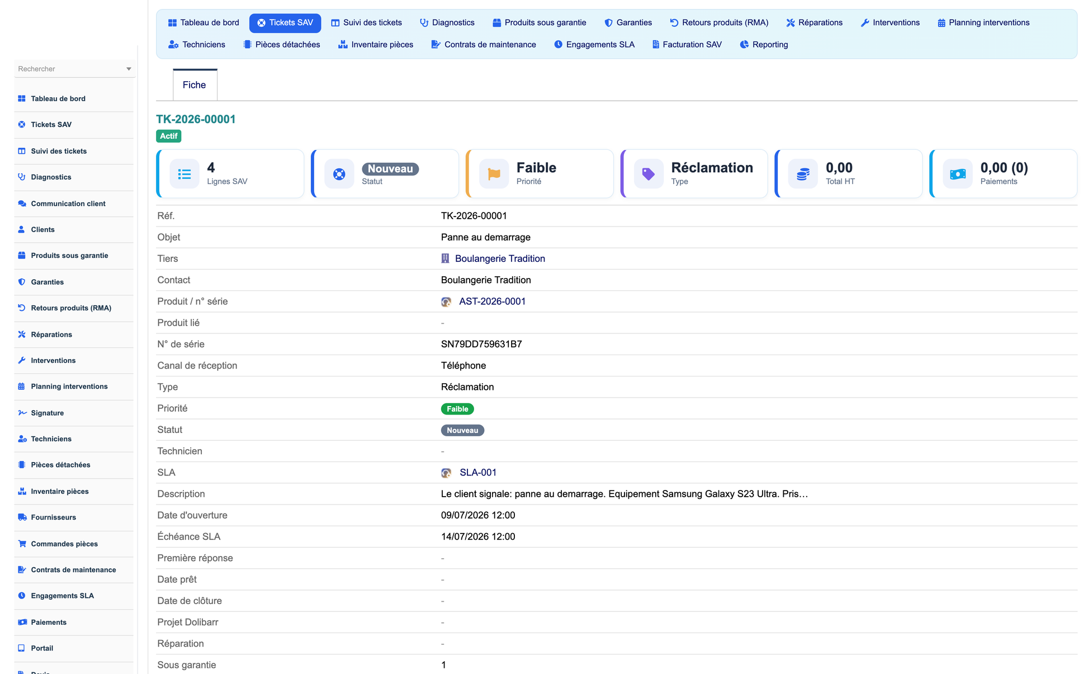Open Engagements SLA top menu item
Image resolution: width=1088 pixels, height=674 pixels.
click(594, 45)
